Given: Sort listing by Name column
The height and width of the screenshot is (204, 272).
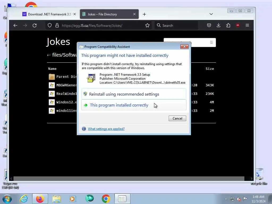Looking at the screenshot, I should click(x=52, y=69).
